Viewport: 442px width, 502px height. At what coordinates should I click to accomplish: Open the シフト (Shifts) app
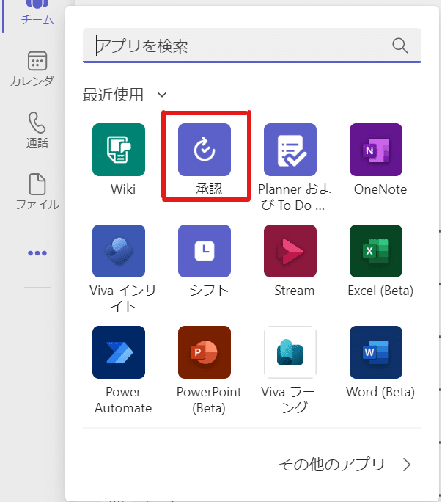point(205,251)
